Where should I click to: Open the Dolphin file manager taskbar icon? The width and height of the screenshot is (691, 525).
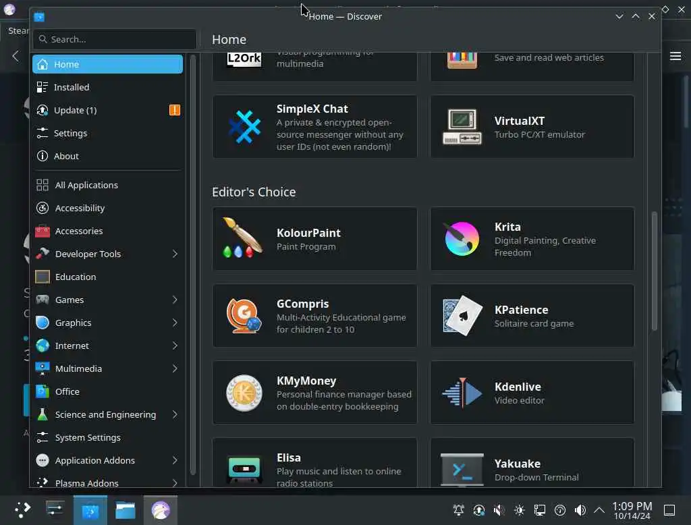(x=125, y=510)
